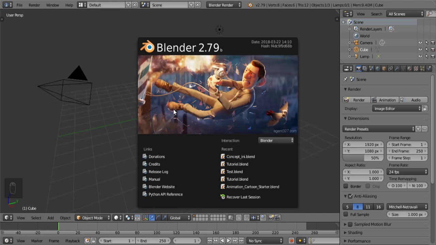This screenshot has width=436, height=245.
Task: Open the File menu
Action: click(19, 5)
